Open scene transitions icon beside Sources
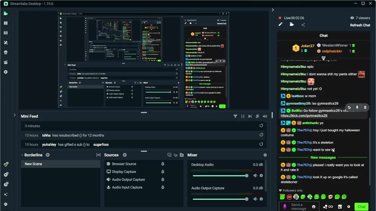This screenshot has width=376, height=211. pyautogui.click(x=98, y=155)
